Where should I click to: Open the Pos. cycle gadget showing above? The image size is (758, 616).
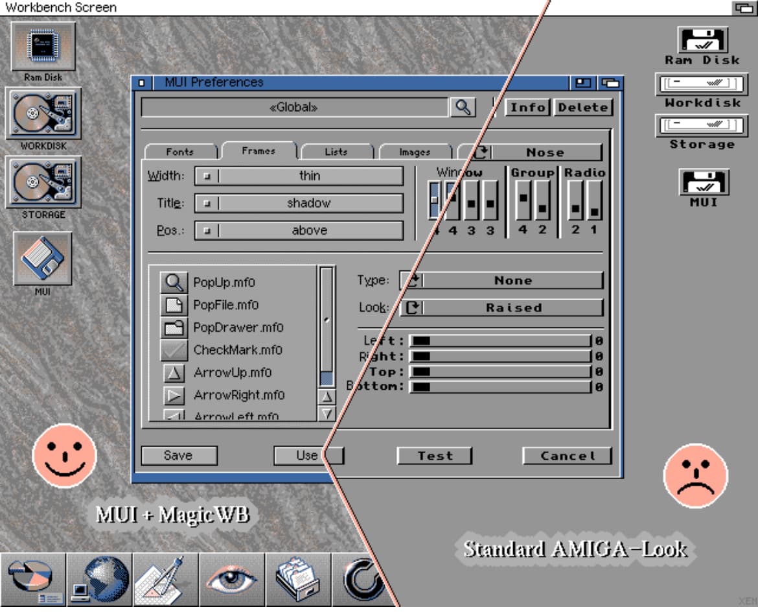[x=299, y=230]
